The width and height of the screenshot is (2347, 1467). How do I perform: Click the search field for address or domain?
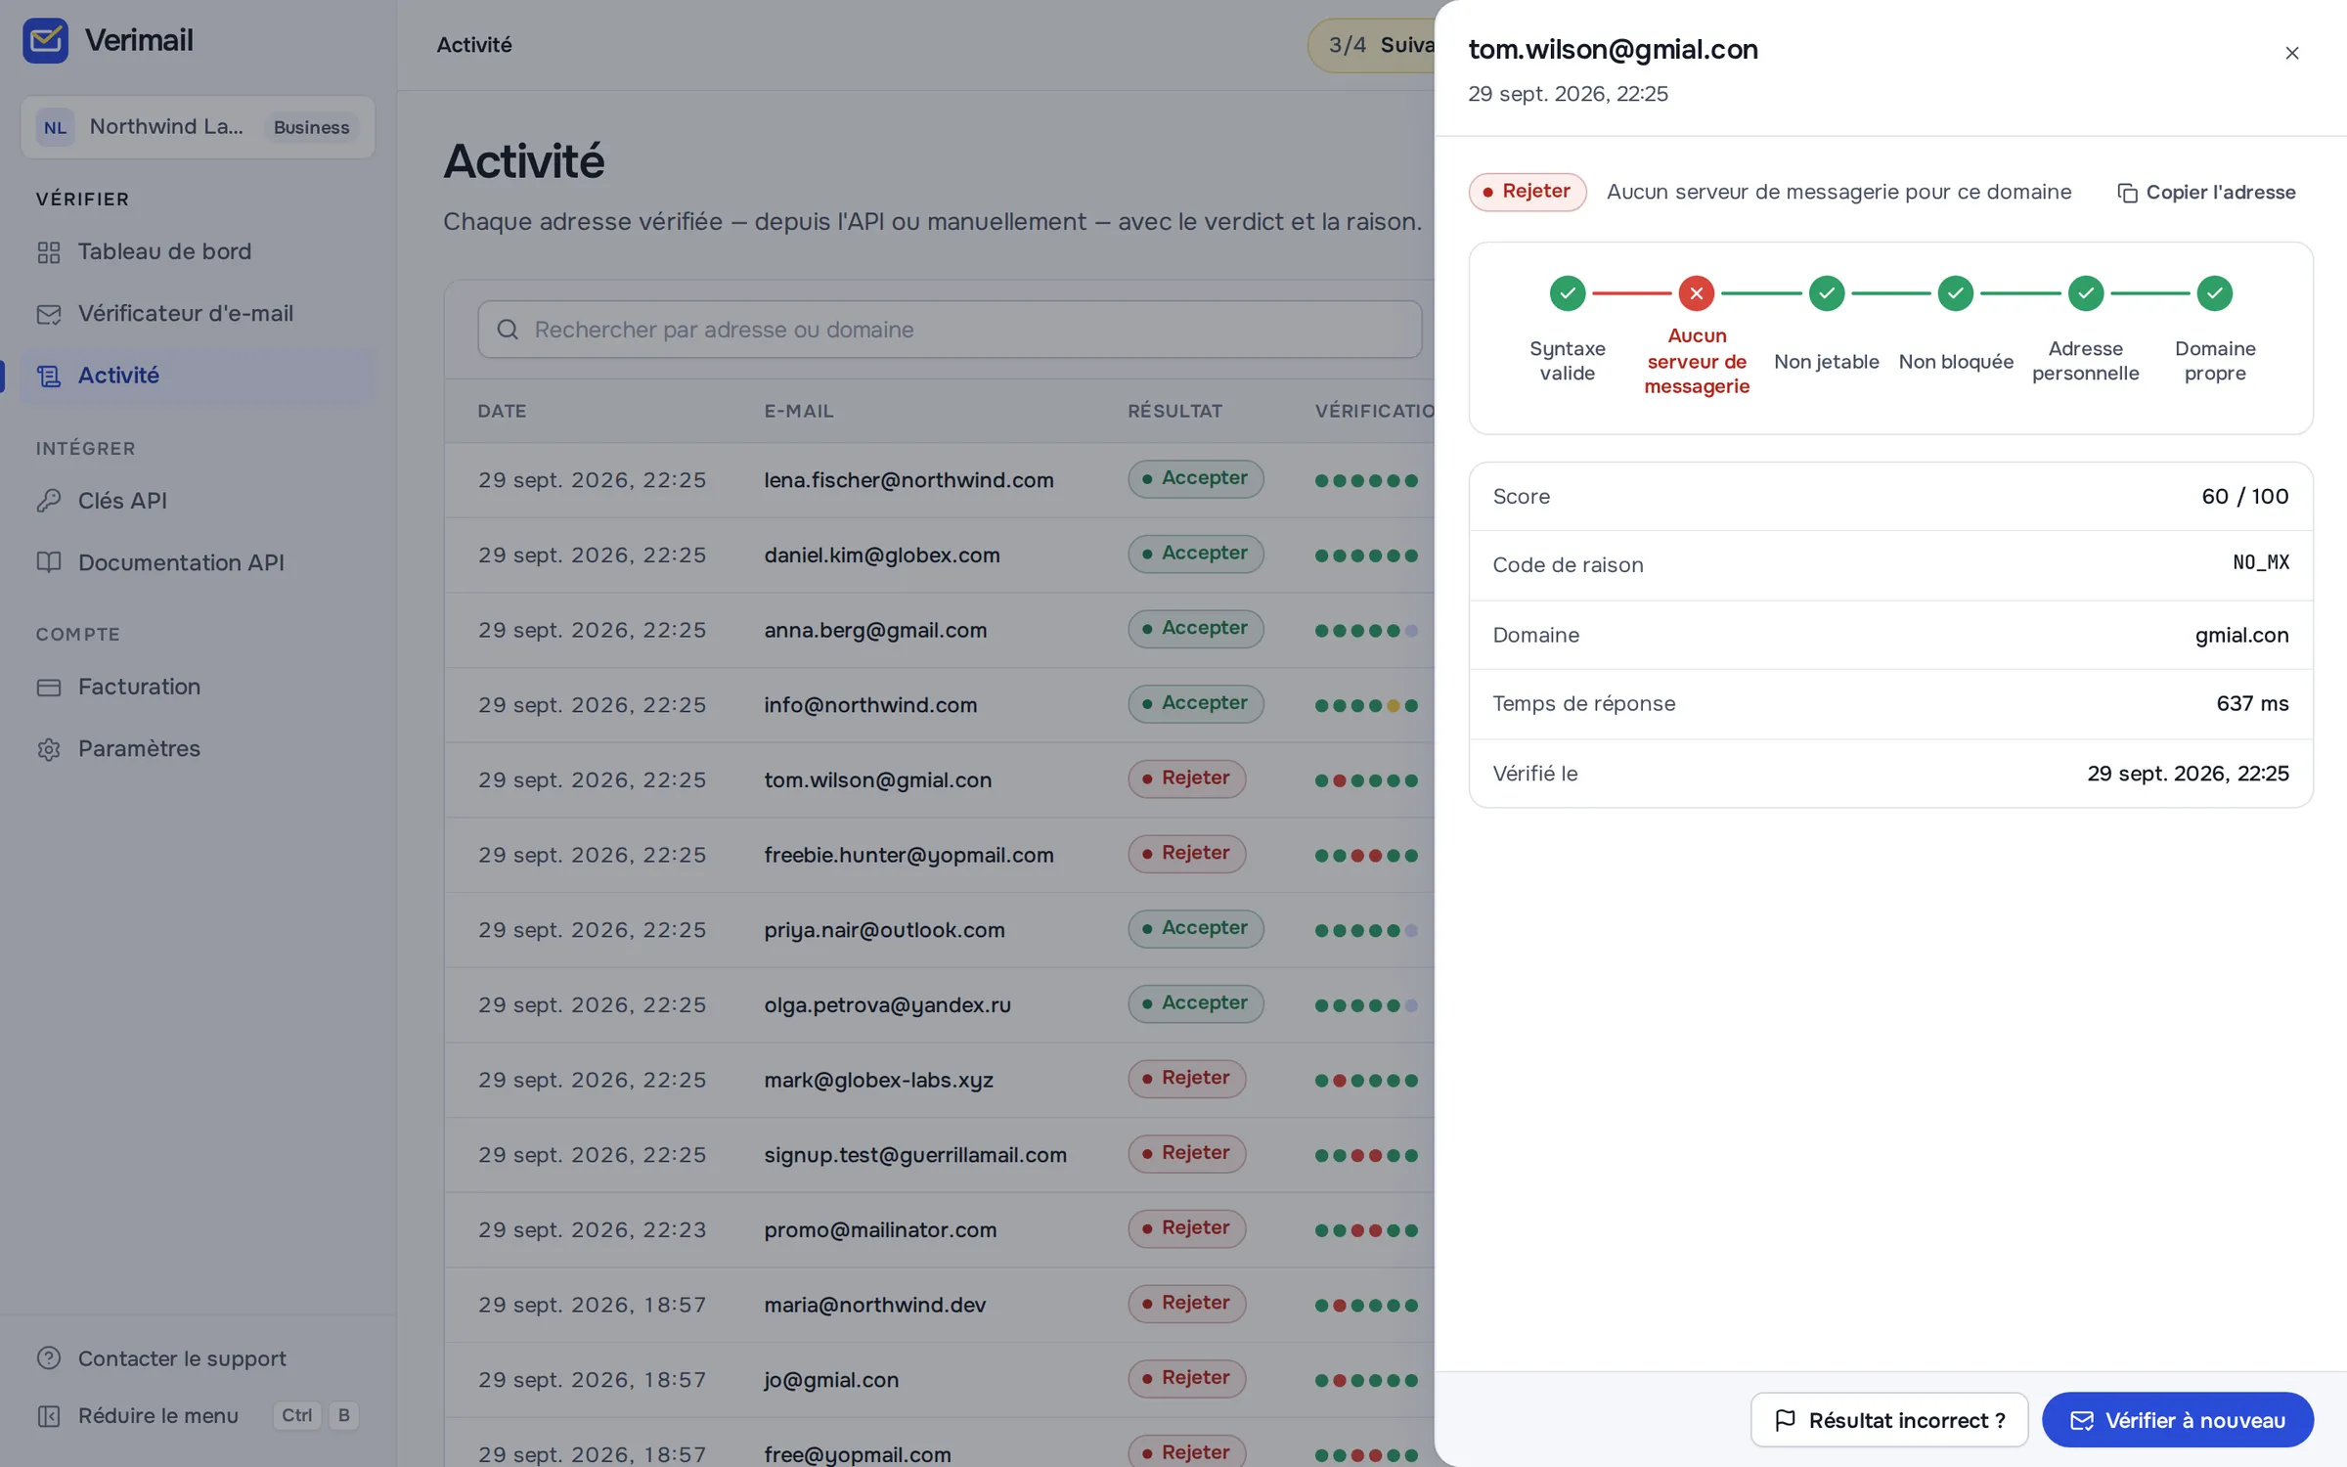pyautogui.click(x=950, y=330)
